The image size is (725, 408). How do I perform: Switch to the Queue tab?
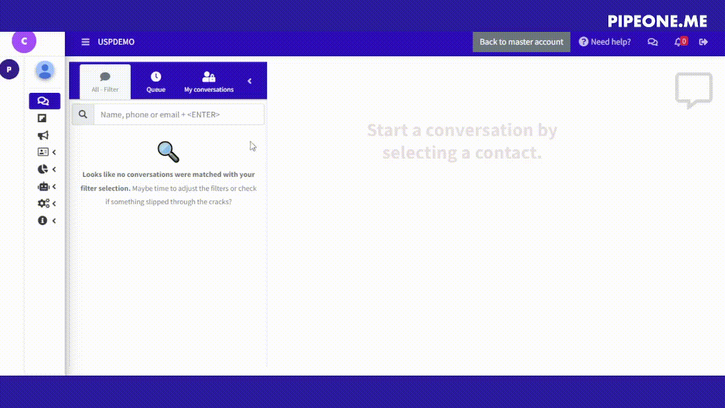pos(156,82)
